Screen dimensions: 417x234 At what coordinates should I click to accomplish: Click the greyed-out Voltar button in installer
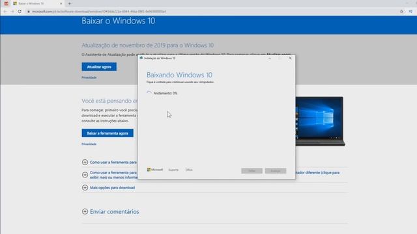pyautogui.click(x=252, y=171)
